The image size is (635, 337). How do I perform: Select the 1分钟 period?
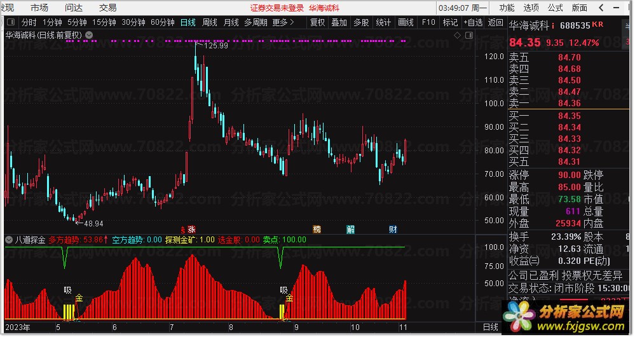[52, 23]
